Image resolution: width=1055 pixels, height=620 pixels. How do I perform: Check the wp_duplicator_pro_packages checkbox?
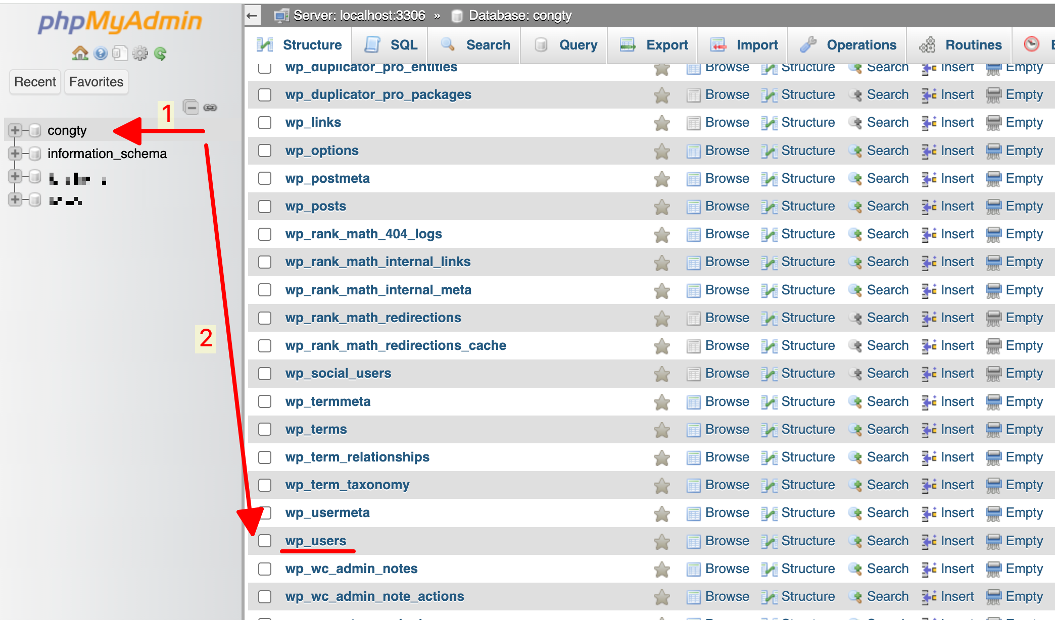pos(265,95)
